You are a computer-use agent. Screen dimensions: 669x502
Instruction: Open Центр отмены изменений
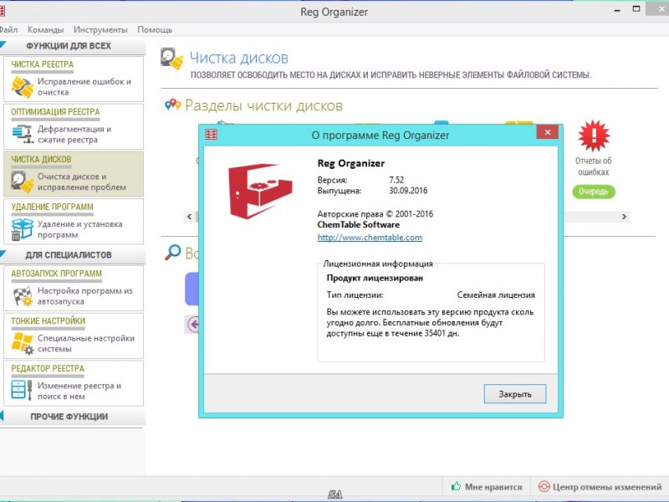[x=600, y=487]
